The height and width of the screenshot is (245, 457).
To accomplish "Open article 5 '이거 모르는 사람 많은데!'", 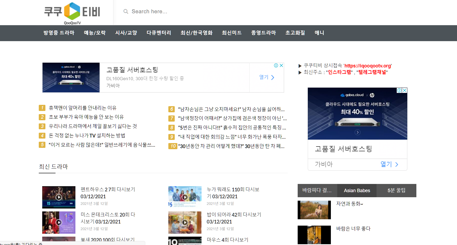I will coord(102,145).
